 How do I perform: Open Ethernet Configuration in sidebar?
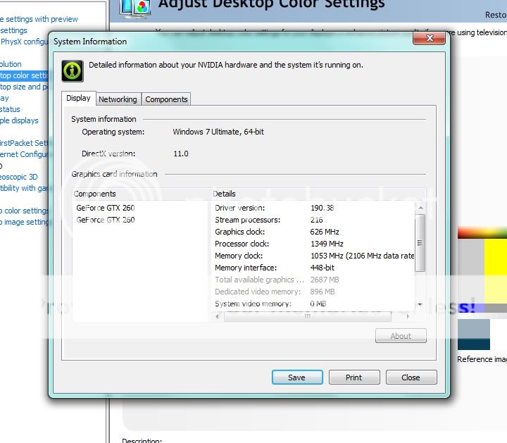click(24, 154)
